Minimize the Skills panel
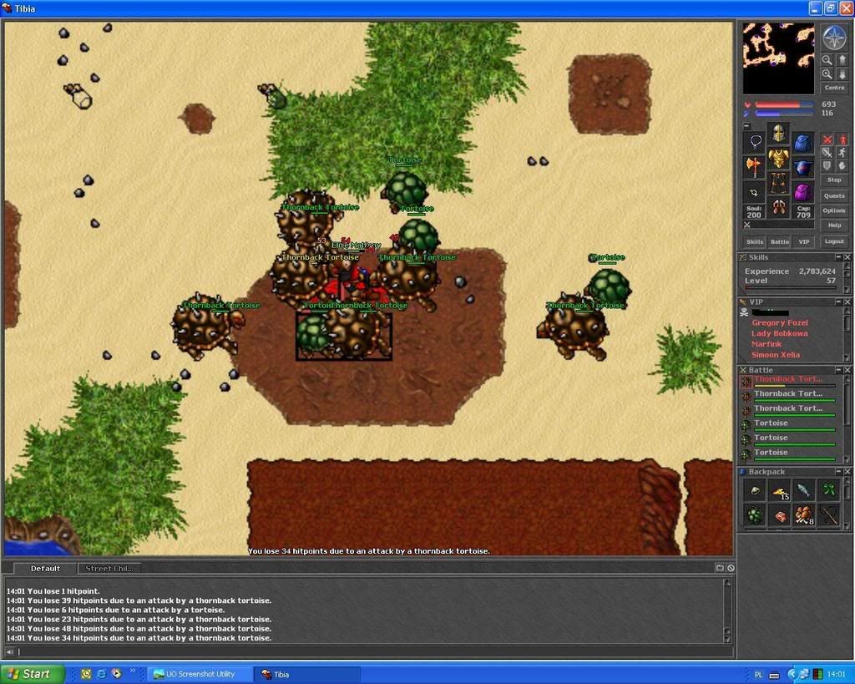Viewport: 855px width, 684px height. pos(838,257)
